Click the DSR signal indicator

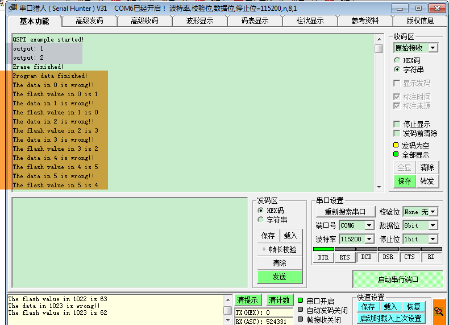[x=388, y=257]
